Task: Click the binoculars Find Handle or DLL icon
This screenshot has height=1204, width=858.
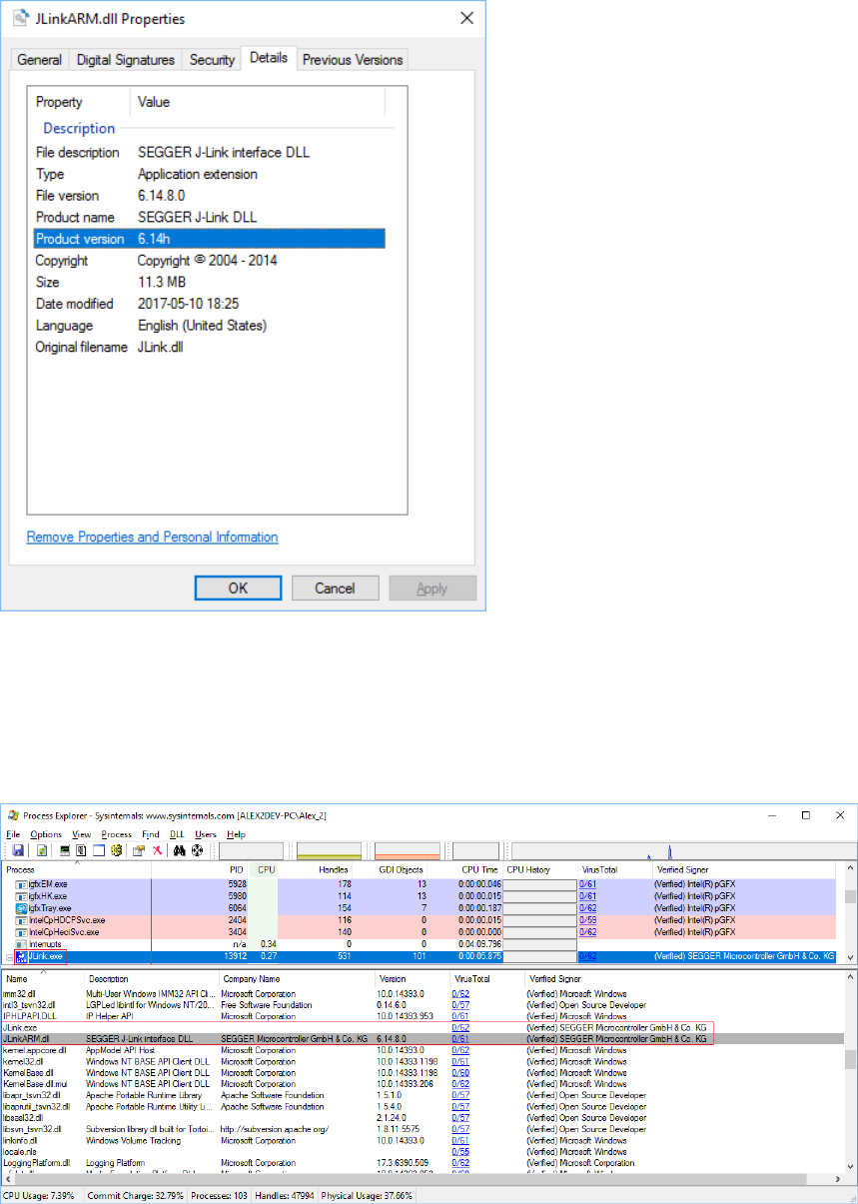Action: click(x=181, y=850)
